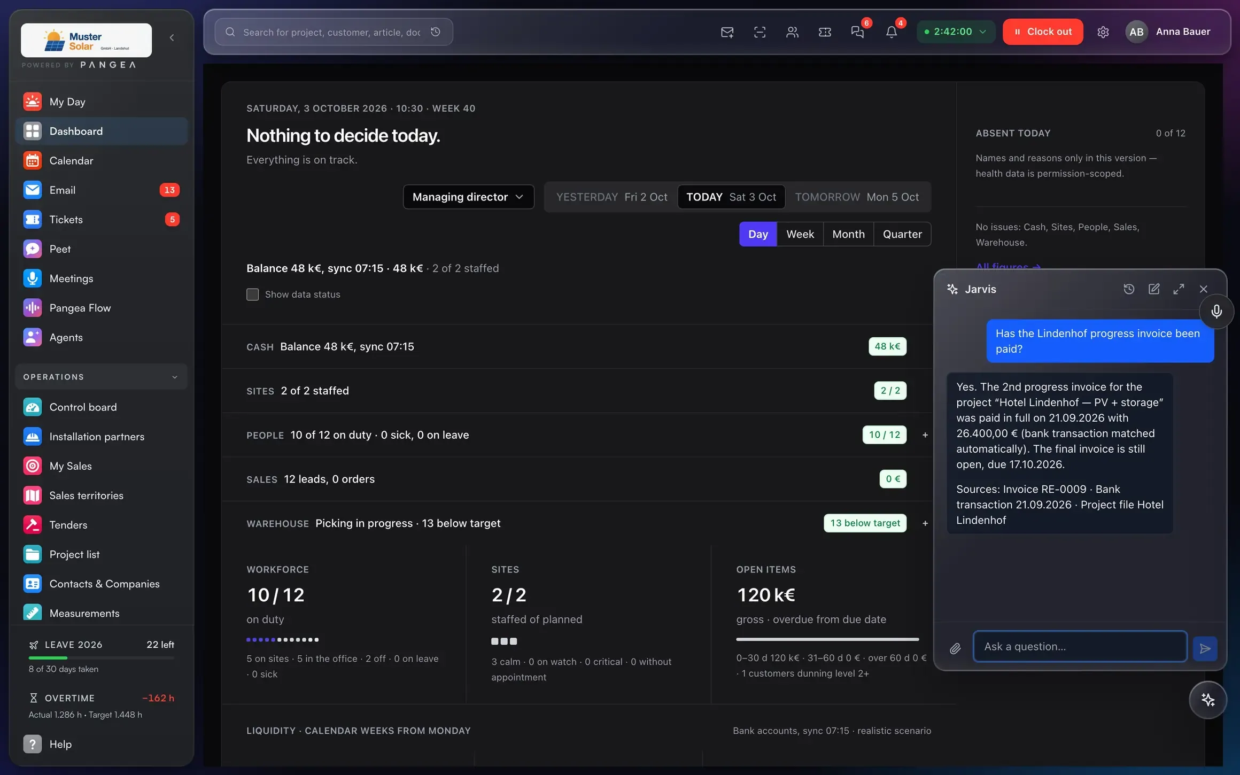Open Calendar from the sidebar menu
The height and width of the screenshot is (775, 1240).
pos(102,161)
